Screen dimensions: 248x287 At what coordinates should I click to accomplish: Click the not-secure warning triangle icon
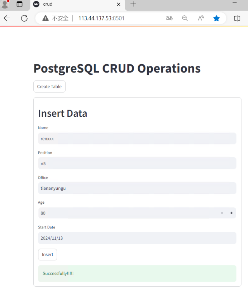[x=45, y=18]
